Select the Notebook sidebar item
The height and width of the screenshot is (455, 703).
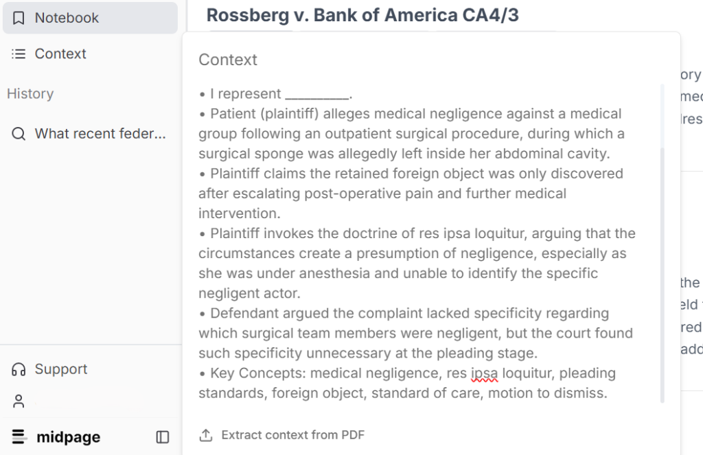67,18
